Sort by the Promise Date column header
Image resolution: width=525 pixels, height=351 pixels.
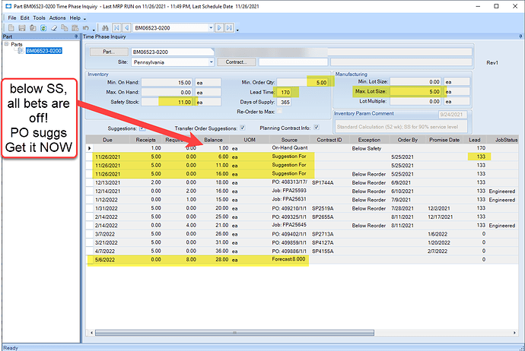[x=444, y=140]
